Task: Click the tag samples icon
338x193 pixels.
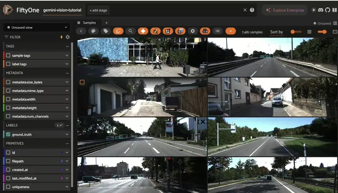Action: (106, 31)
